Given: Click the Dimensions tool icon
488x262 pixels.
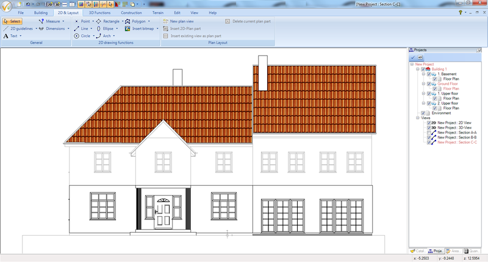Looking at the screenshot, I should (x=41, y=29).
